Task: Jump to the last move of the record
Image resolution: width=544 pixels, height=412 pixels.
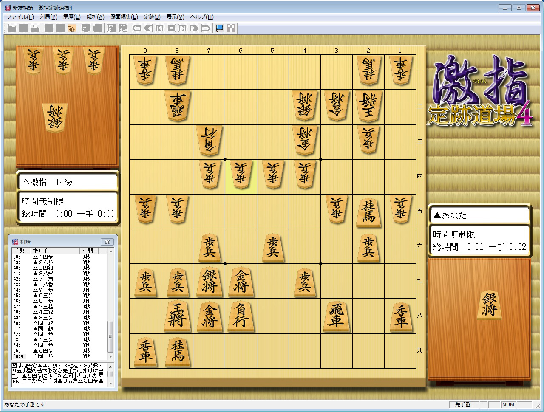Action: coord(206,28)
